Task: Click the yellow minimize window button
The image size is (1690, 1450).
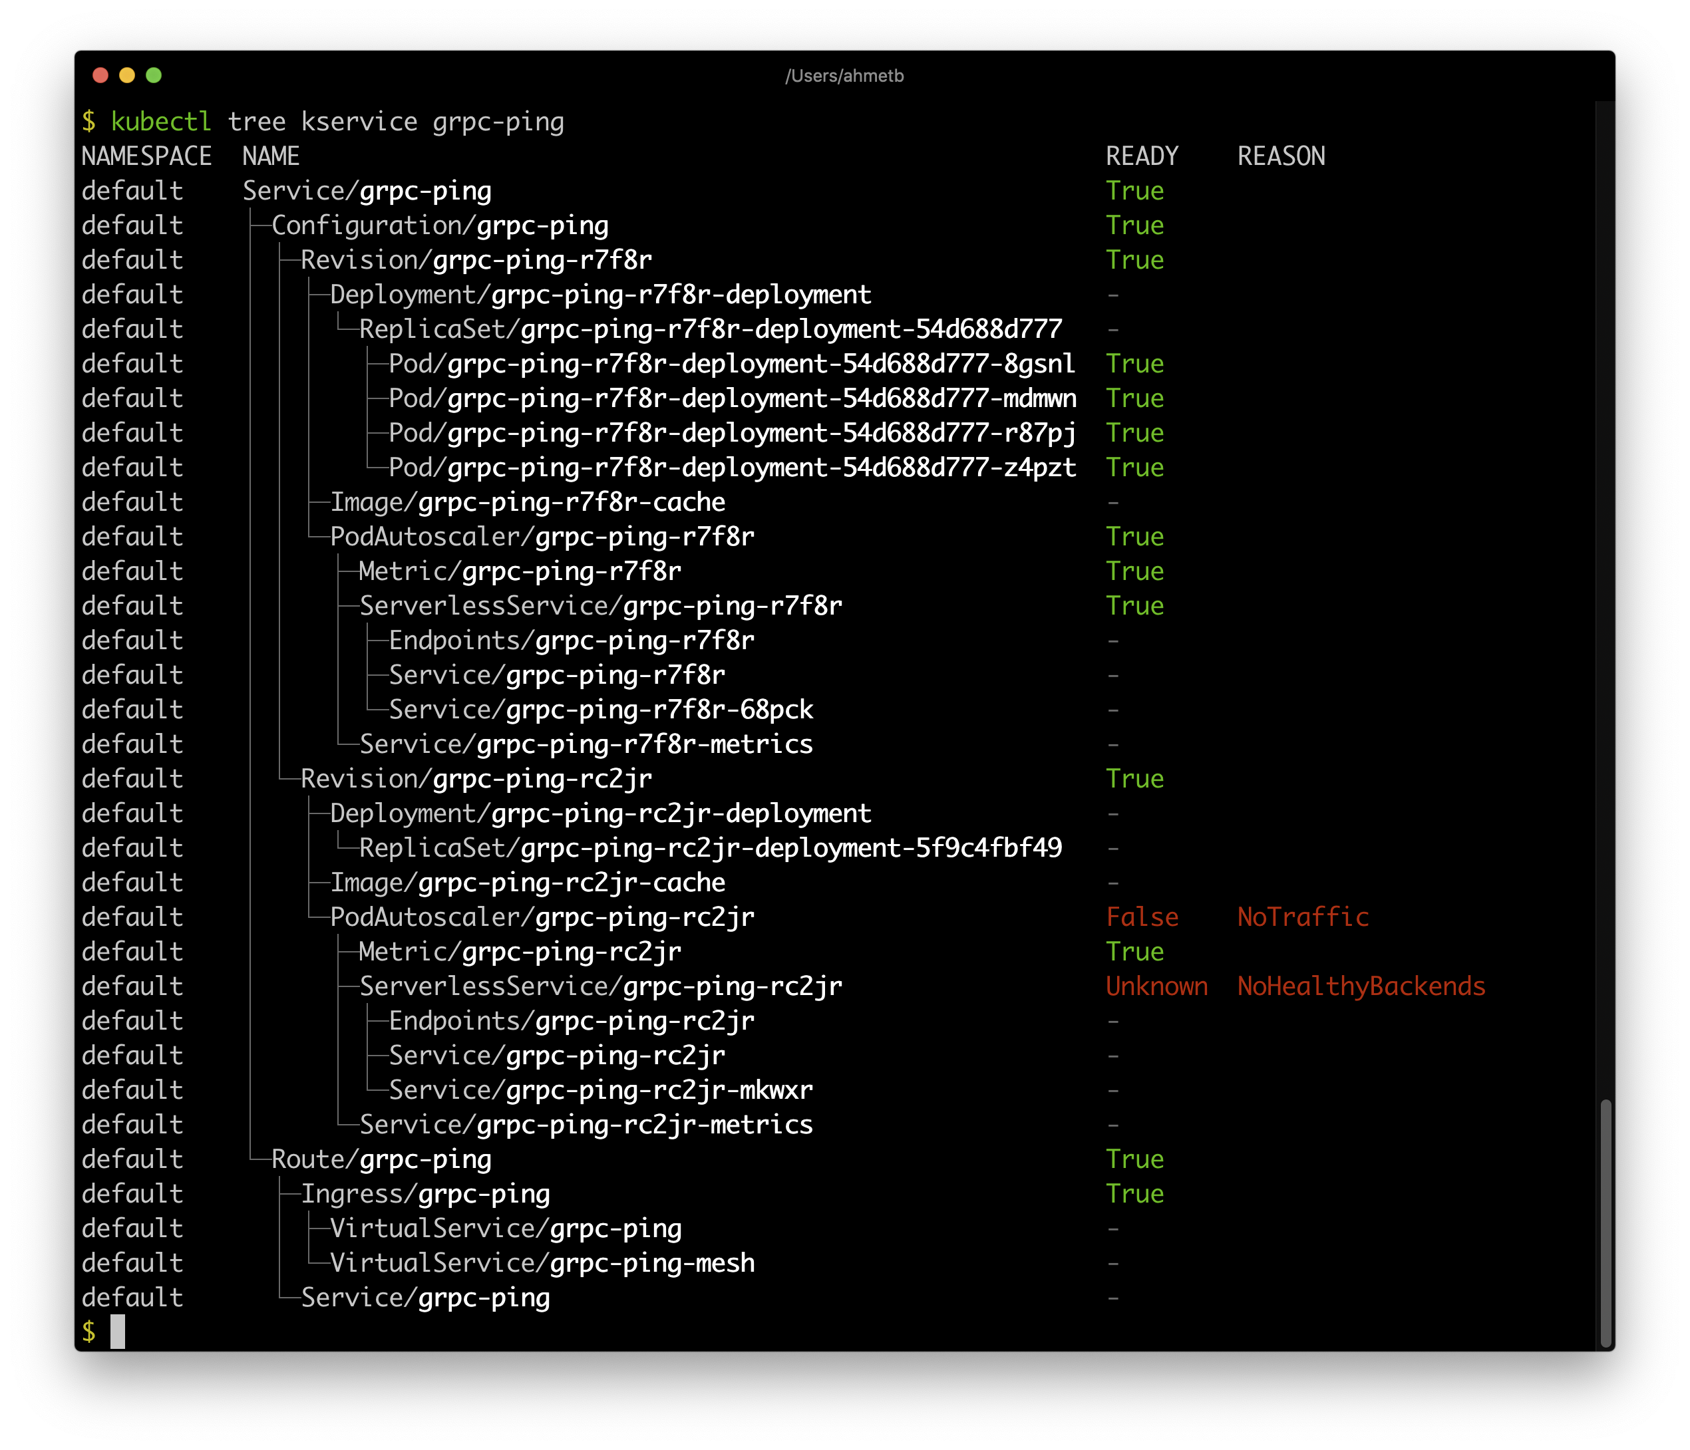Action: tap(127, 75)
